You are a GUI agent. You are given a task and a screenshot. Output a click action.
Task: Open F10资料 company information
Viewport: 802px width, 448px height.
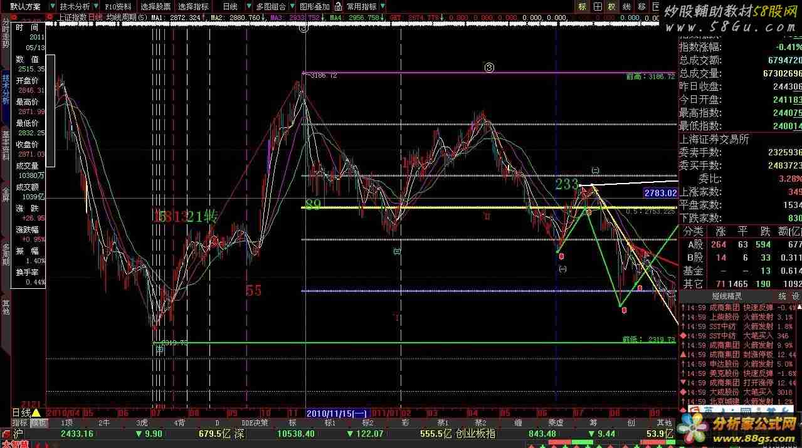pos(117,6)
